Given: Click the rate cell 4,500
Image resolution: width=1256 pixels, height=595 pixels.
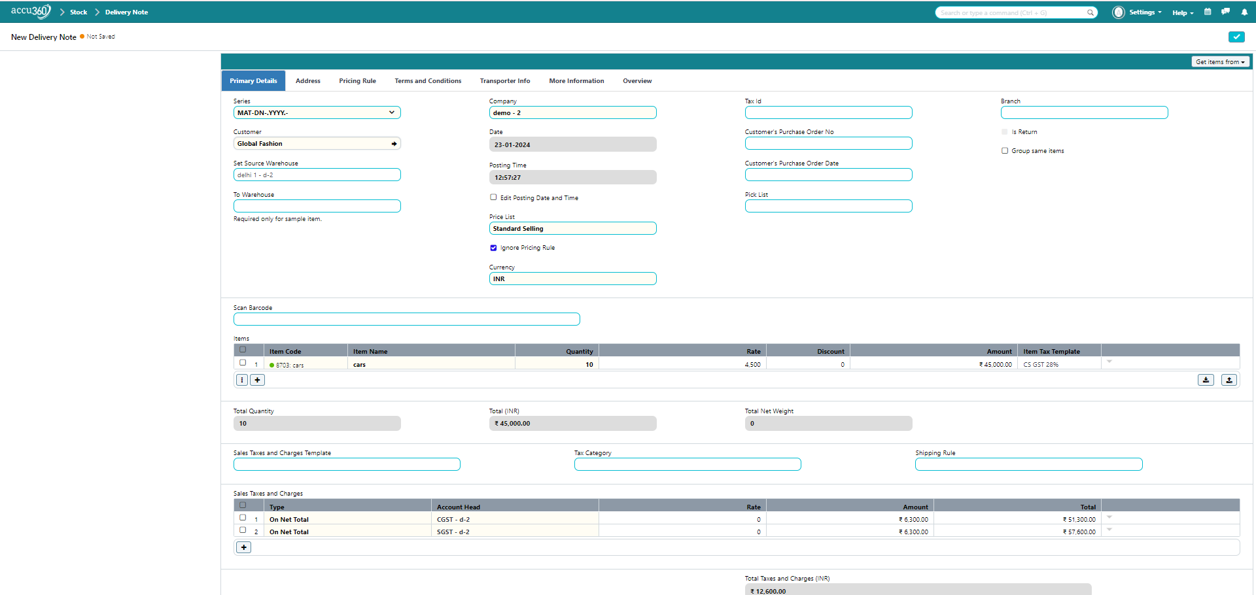Looking at the screenshot, I should point(682,364).
